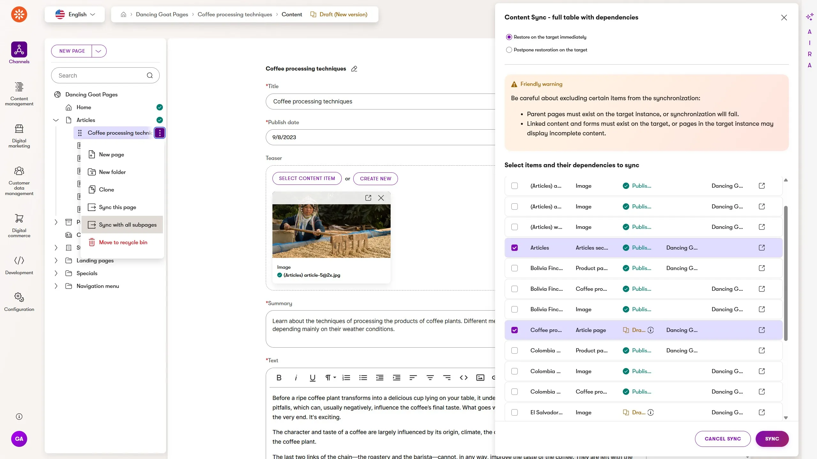The width and height of the screenshot is (817, 459).
Task: Click the SYNC button
Action: 772,439
